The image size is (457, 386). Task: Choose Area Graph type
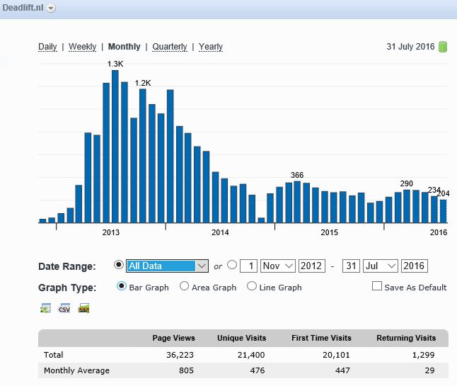pos(184,286)
